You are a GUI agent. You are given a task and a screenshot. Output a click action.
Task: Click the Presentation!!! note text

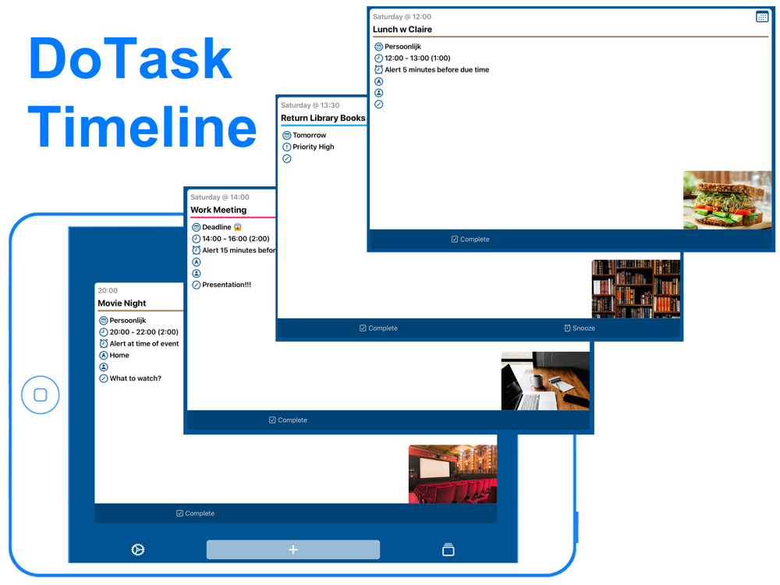point(226,285)
